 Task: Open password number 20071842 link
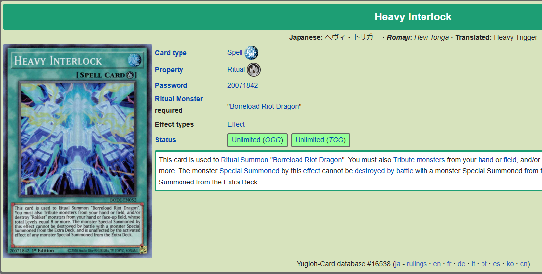[x=242, y=85]
